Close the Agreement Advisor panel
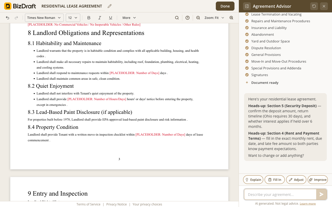Image resolution: width=332 pixels, height=207 pixels. point(324,6)
